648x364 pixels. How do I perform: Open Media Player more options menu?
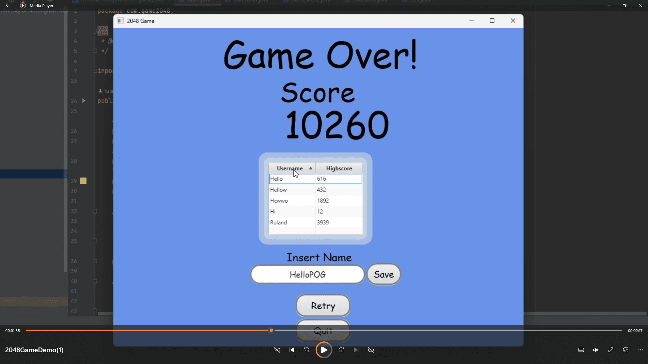[641, 350]
